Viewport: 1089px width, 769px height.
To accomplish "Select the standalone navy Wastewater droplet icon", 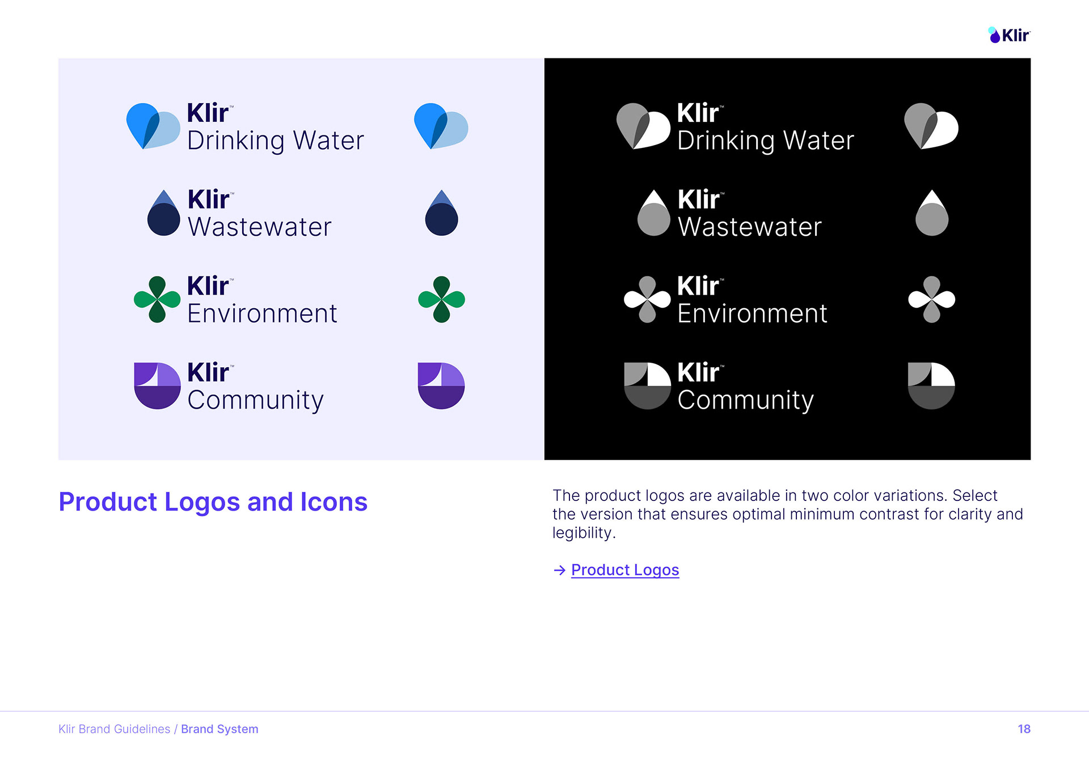I will coord(441,213).
